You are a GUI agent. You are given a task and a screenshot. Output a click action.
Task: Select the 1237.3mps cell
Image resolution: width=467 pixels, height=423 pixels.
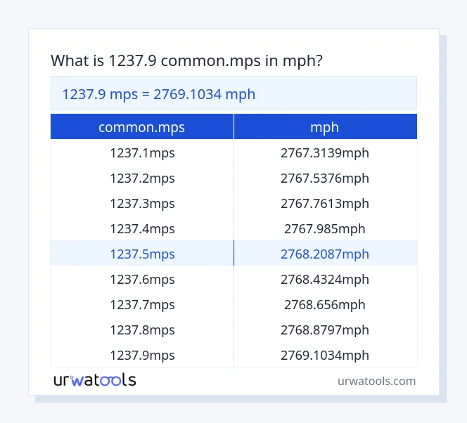[142, 203]
